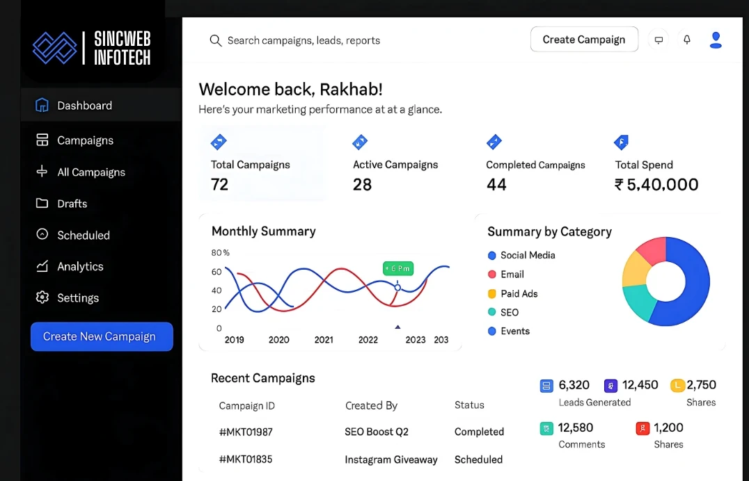The width and height of the screenshot is (749, 481).
Task: Open the Scheduled sidebar section
Action: [x=83, y=235]
